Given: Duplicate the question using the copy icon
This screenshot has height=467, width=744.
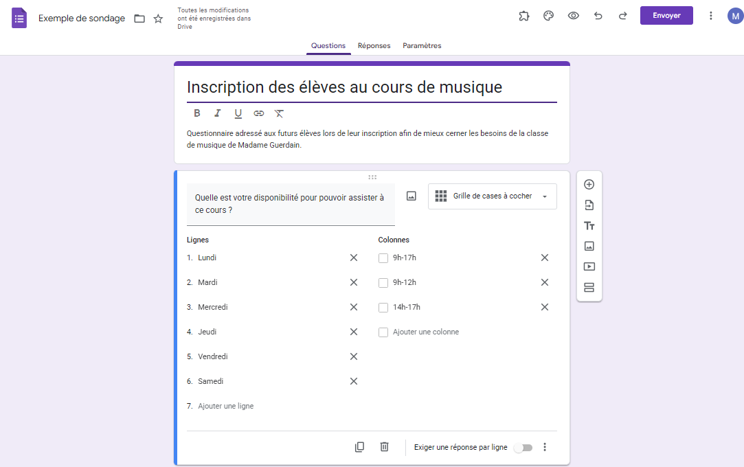Looking at the screenshot, I should point(359,446).
